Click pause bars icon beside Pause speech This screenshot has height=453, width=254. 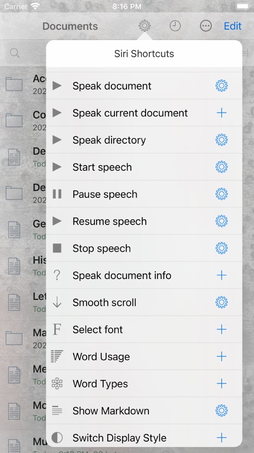(x=57, y=194)
